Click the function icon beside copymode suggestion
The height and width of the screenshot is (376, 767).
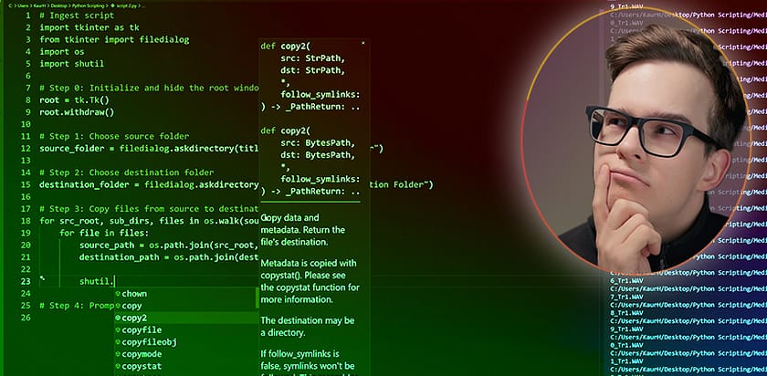click(118, 354)
